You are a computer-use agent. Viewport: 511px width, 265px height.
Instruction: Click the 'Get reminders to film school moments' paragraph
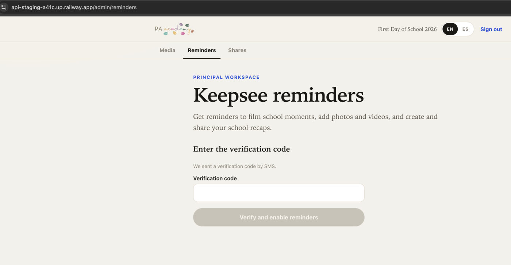click(x=315, y=122)
